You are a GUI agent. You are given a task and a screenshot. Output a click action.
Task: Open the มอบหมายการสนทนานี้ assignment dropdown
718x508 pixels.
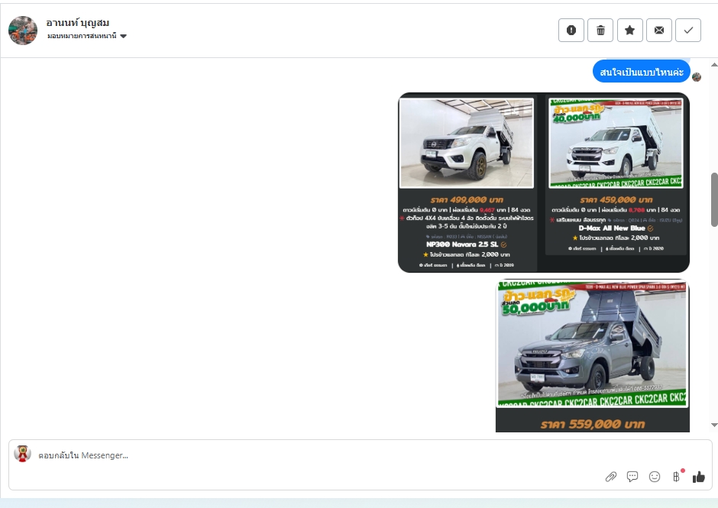point(82,36)
